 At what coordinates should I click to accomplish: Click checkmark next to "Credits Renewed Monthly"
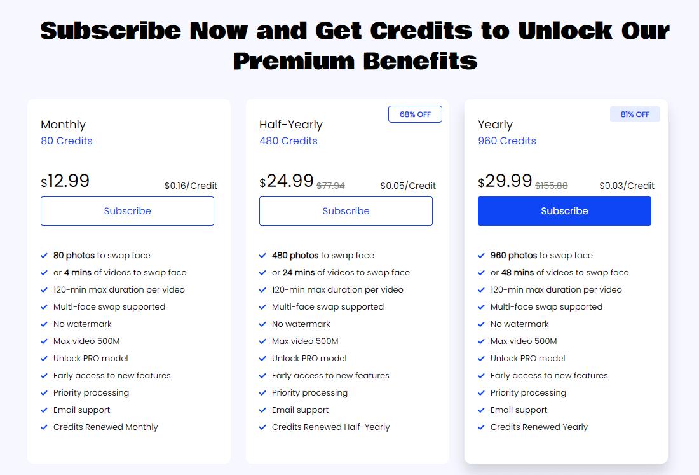(44, 427)
